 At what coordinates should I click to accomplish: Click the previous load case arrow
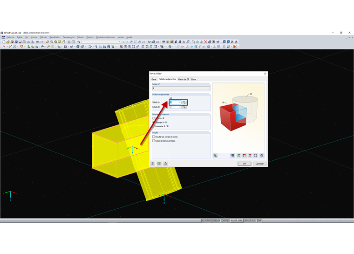tap(123, 42)
